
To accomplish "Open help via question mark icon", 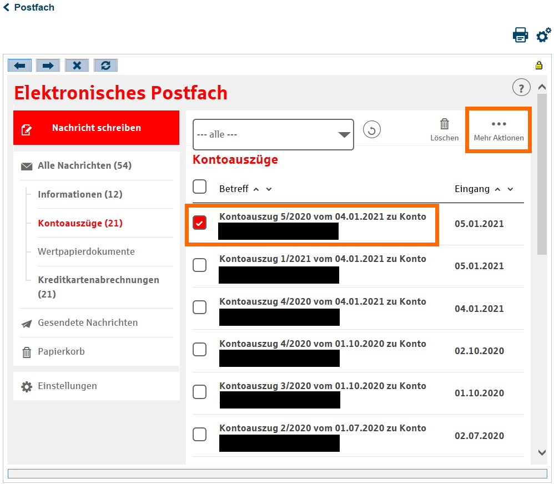I will 521,88.
